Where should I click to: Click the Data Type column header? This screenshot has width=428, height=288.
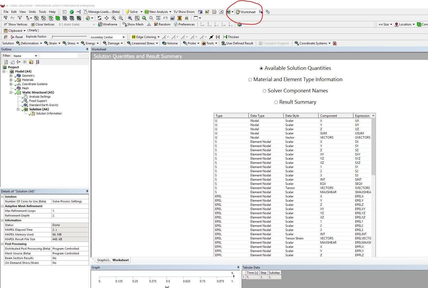pyautogui.click(x=266, y=116)
